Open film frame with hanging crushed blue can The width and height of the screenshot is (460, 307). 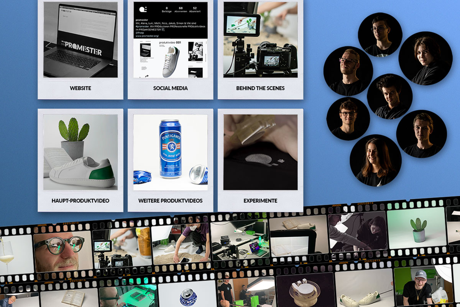tap(187, 295)
